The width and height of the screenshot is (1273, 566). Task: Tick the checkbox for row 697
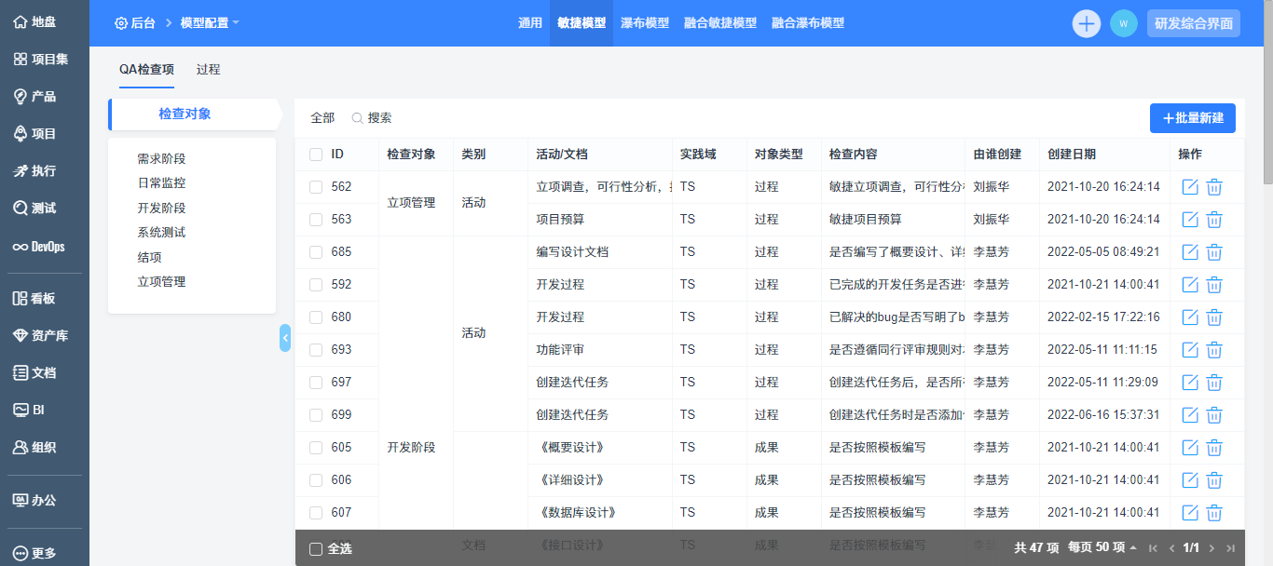(x=316, y=383)
